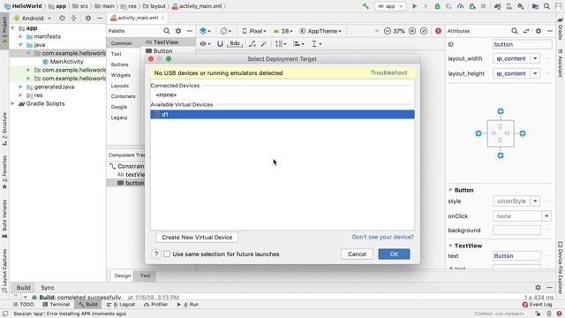Screen dimensions: 565x318
Task: Click the green Run app icon
Action: 414,6
